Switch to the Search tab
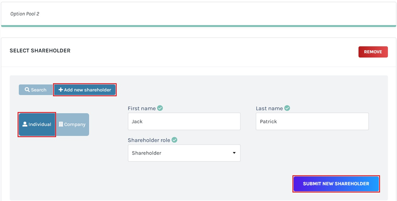 tap(35, 90)
